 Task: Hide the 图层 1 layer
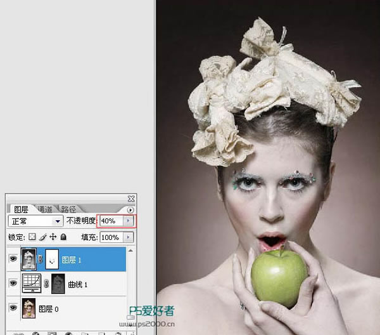coord(13,259)
